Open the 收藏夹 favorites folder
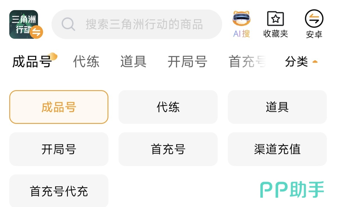This screenshot has height=207, width=337. click(275, 24)
